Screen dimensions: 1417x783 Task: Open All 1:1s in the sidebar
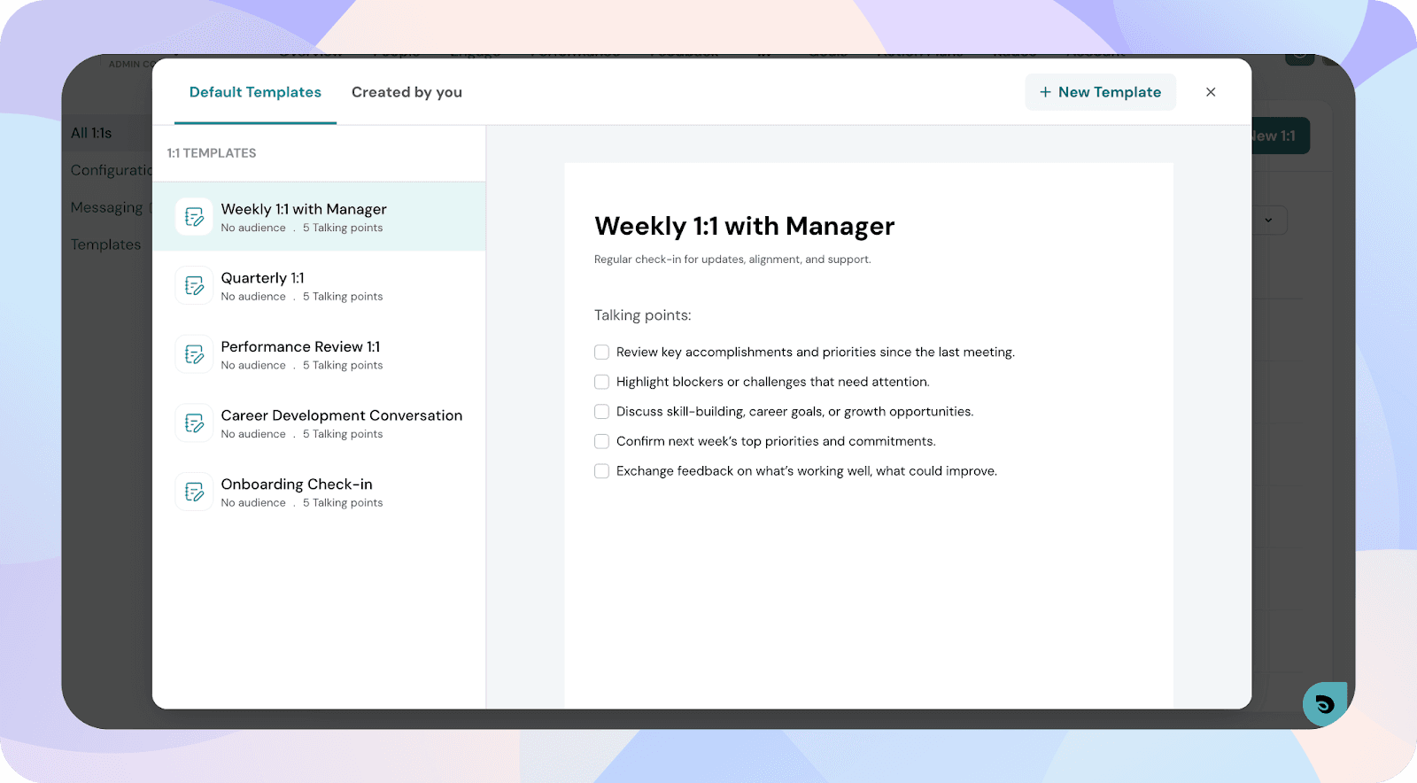pos(91,133)
